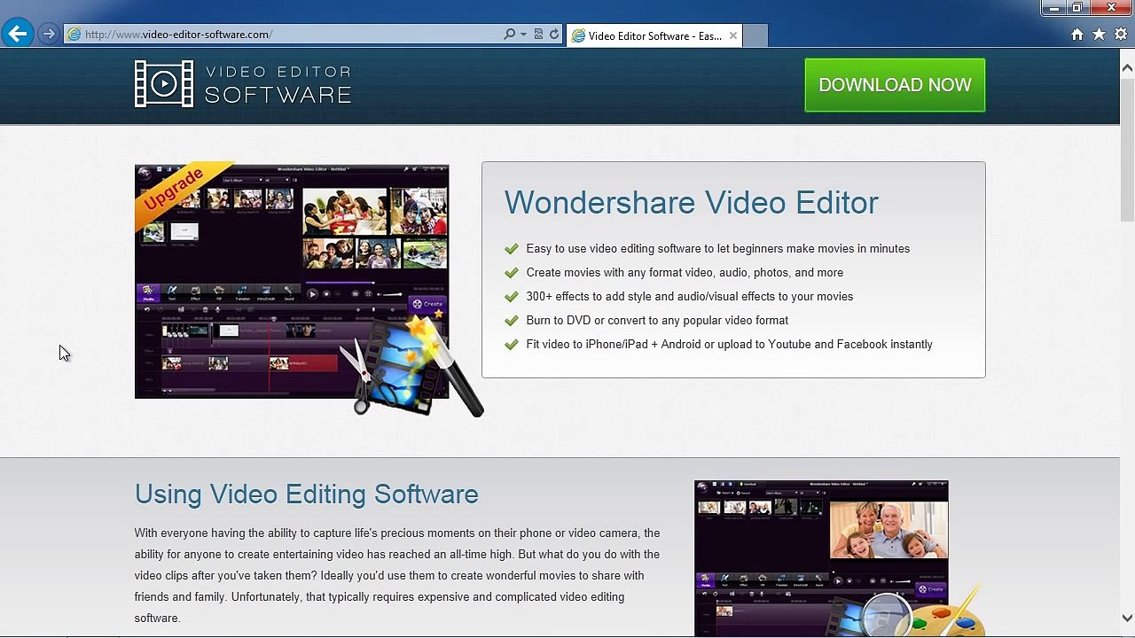The image size is (1135, 638).
Task: Select the Video Editor Software tab
Action: pos(654,35)
